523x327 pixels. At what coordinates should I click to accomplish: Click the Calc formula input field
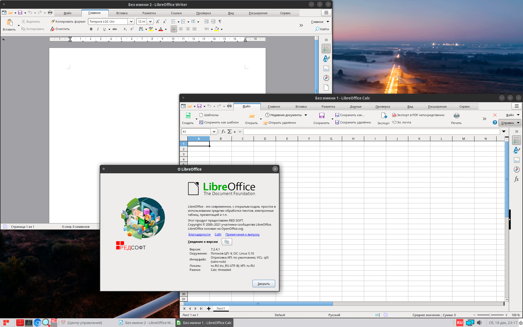pyautogui.click(x=371, y=132)
